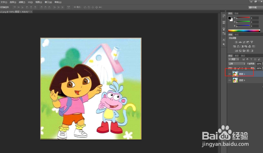Open the layer filter 类型 dropdown
This screenshot has width=263, height=153.
tap(234, 59)
